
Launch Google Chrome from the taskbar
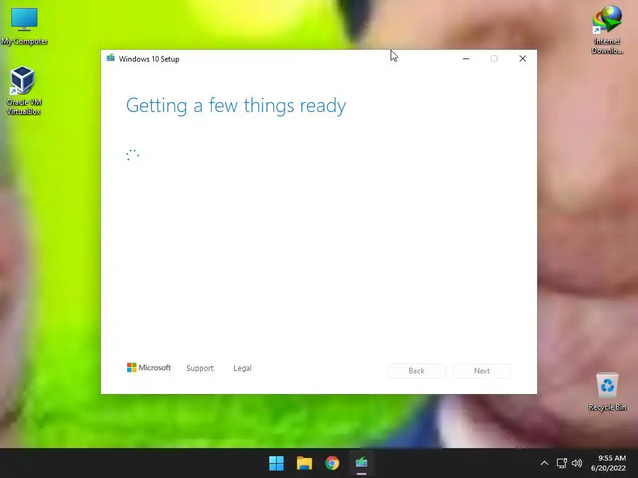[x=332, y=463]
